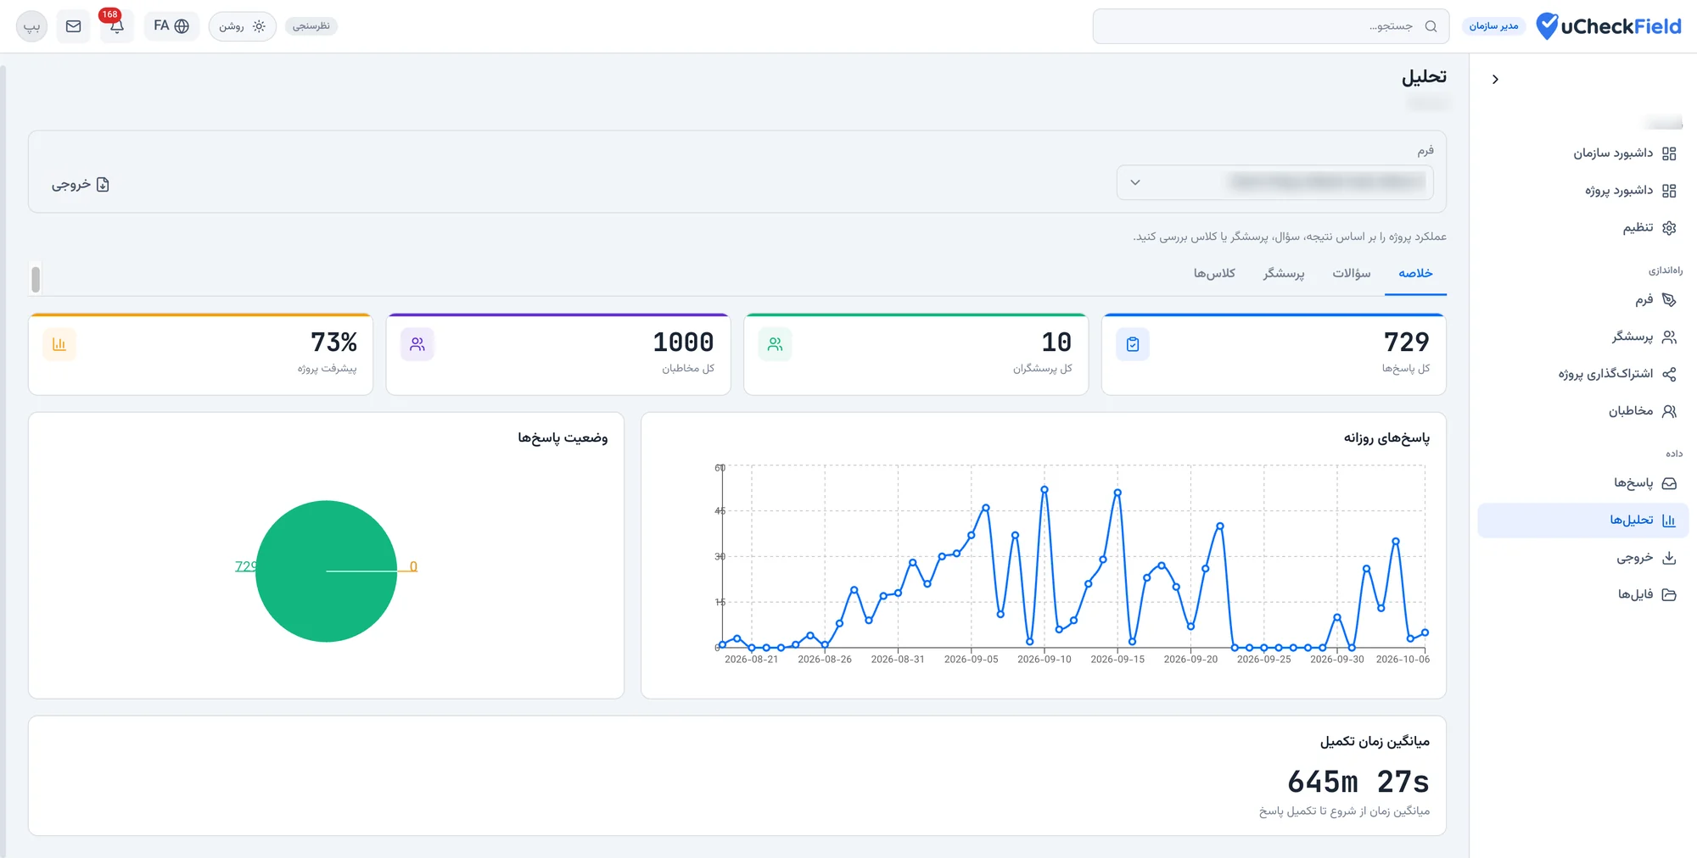
Task: Click the 0 label on the pie chart
Action: click(413, 566)
